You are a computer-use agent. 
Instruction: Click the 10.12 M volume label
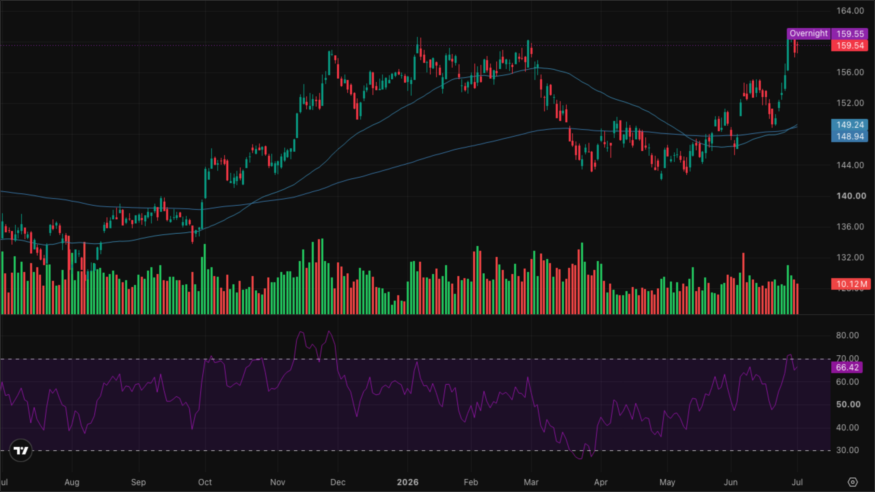851,284
